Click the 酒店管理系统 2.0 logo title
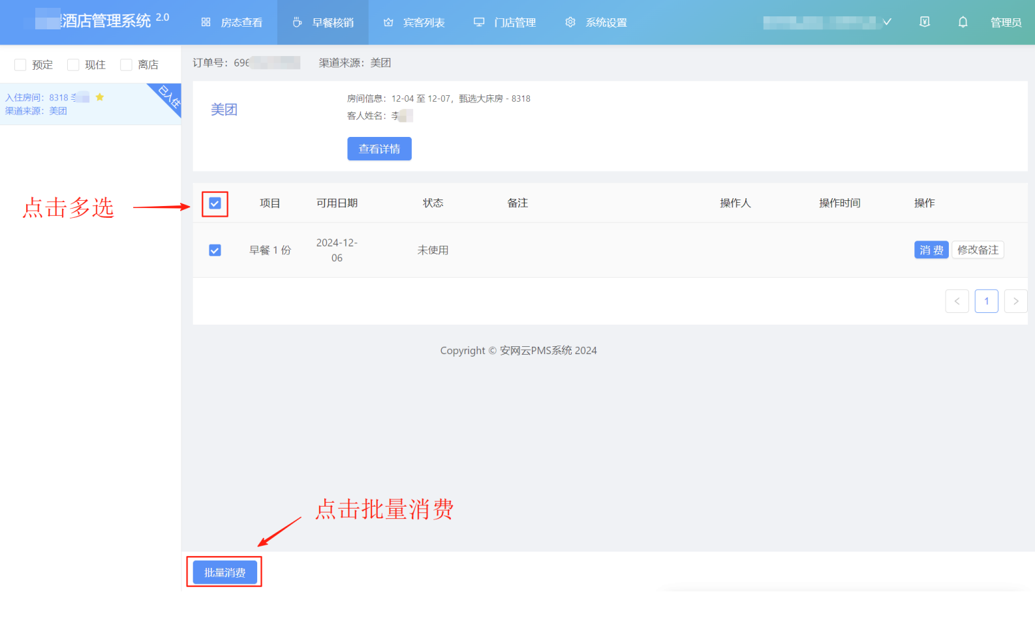This screenshot has height=622, width=1035. [x=103, y=20]
